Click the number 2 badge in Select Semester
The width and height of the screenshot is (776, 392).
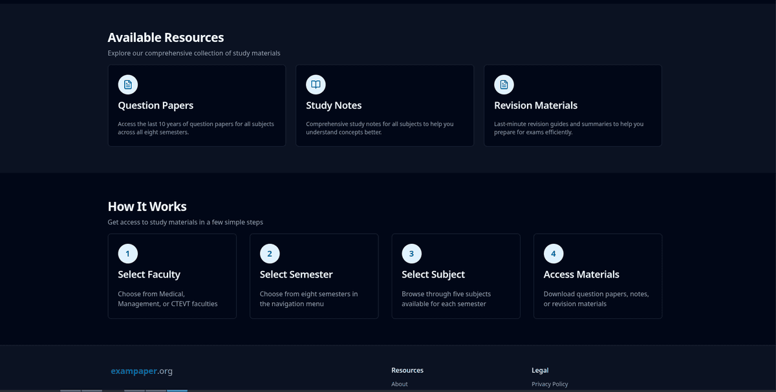coord(270,254)
